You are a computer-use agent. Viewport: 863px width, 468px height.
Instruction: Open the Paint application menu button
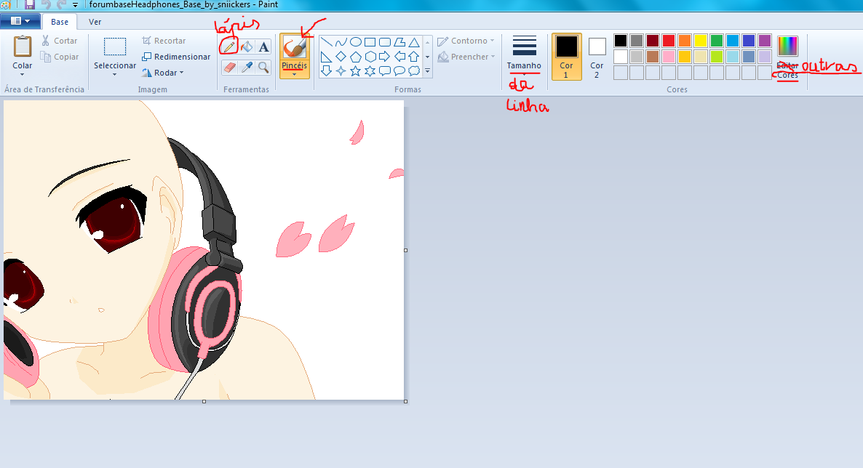click(20, 21)
